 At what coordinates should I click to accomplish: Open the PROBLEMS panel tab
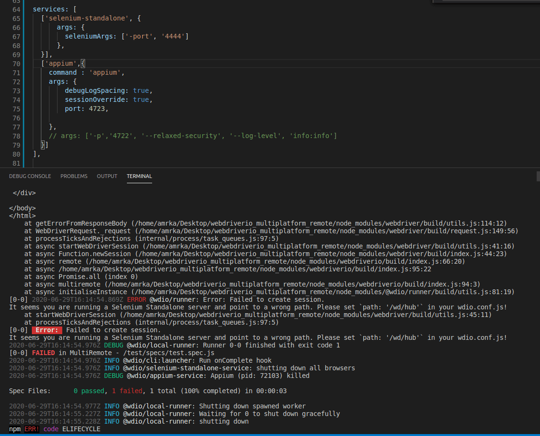click(74, 176)
